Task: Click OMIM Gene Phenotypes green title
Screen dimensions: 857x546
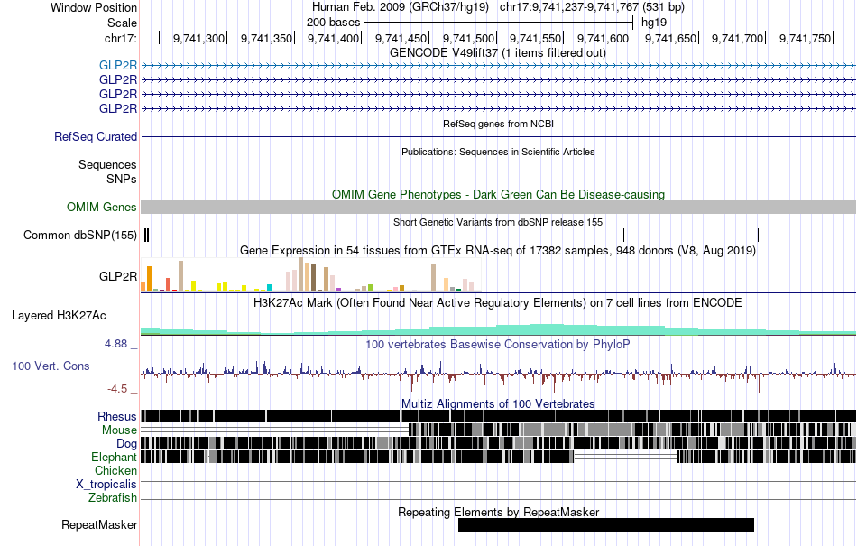Action: pyautogui.click(x=499, y=195)
